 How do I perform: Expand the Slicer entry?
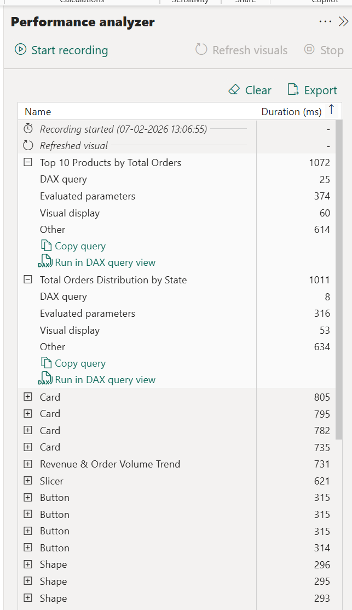(28, 481)
